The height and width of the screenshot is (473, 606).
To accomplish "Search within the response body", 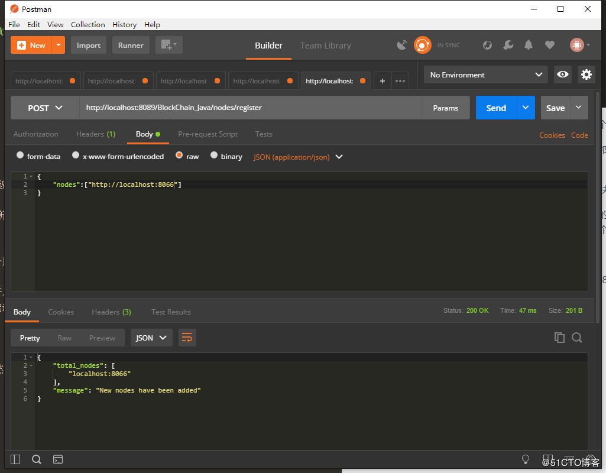I will pos(577,338).
